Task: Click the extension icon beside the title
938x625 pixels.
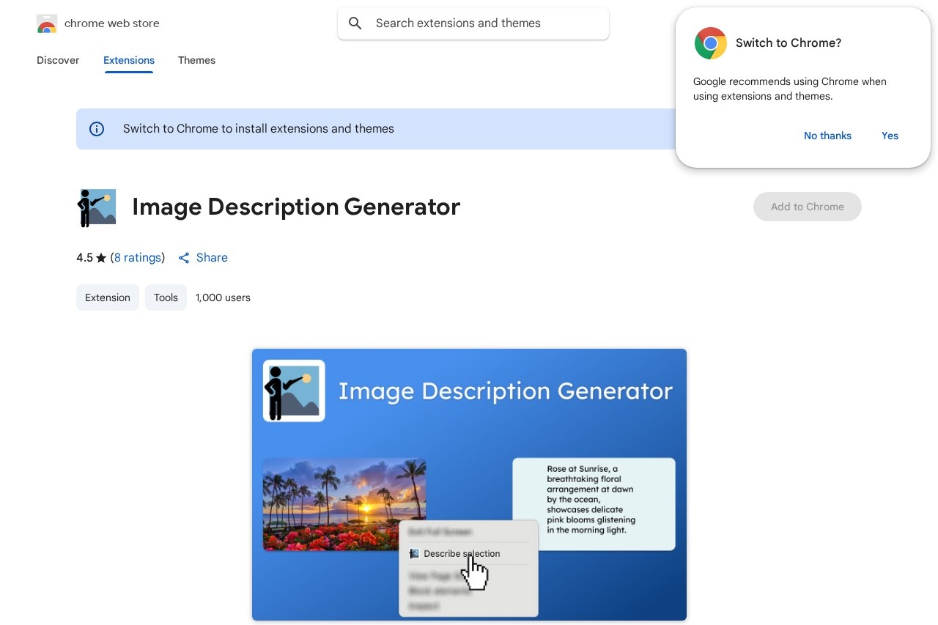Action: [97, 207]
